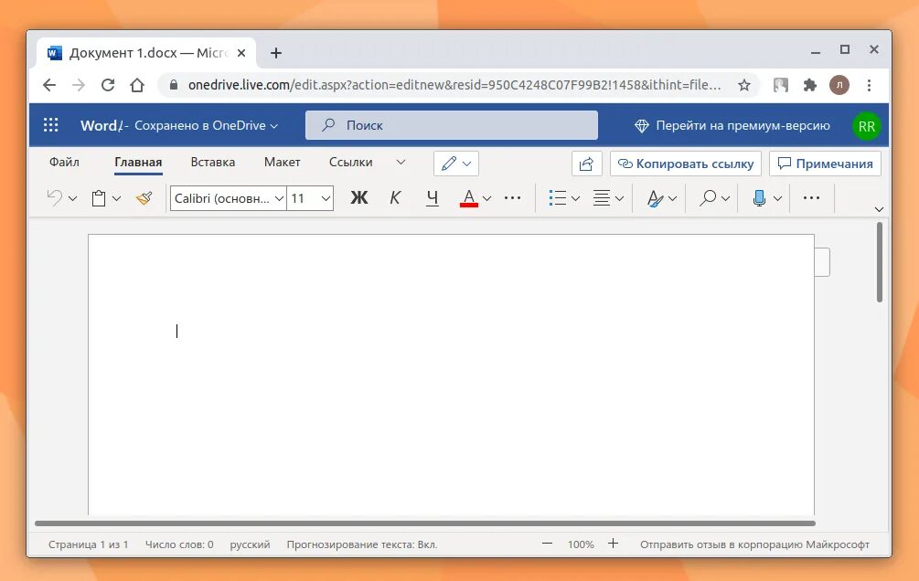This screenshot has height=581, width=919.
Task: Click the Paste clipboard icon
Action: [x=99, y=198]
